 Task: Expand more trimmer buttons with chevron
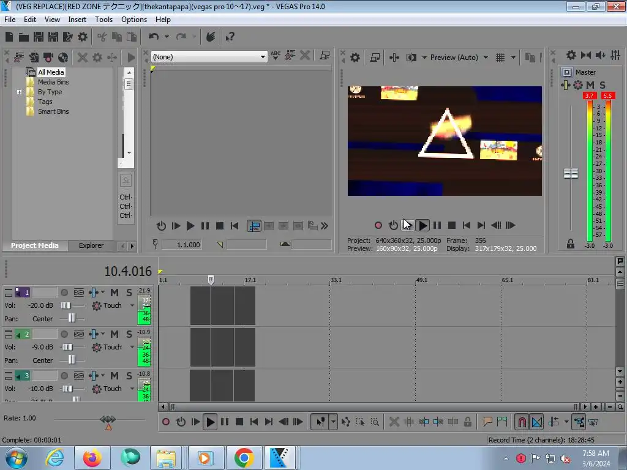[325, 226]
